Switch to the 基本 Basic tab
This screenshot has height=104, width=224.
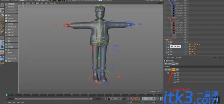tap(166, 64)
